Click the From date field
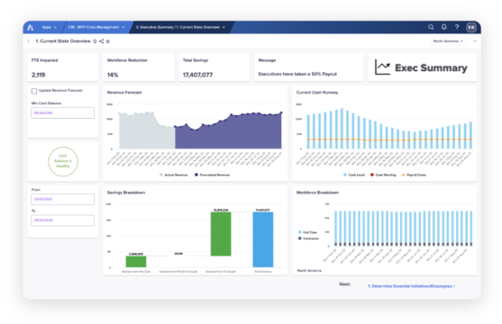502x324 pixels. (63, 199)
